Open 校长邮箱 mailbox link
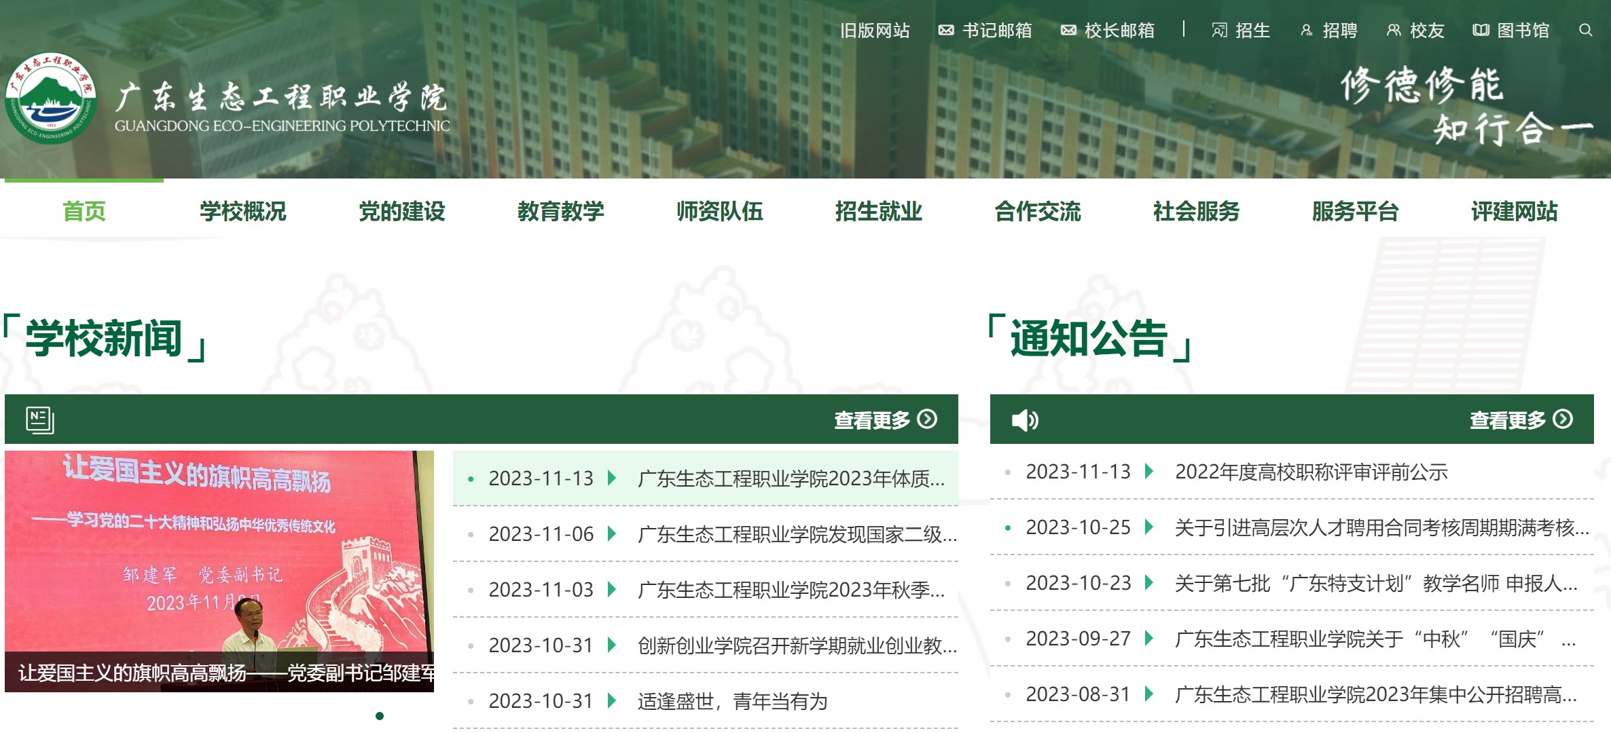Screen dimensions: 1611x733 (1119, 31)
